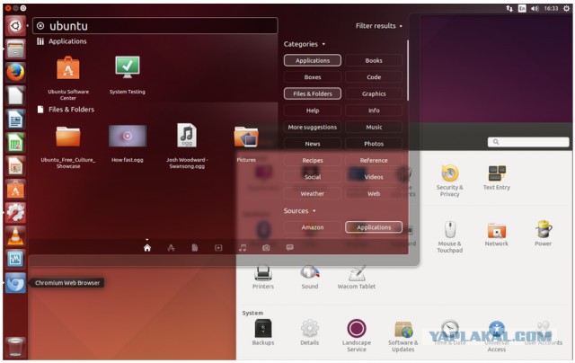Viewport: 575px width, 363px height.
Task: Toggle the Web category filter
Action: (x=374, y=193)
